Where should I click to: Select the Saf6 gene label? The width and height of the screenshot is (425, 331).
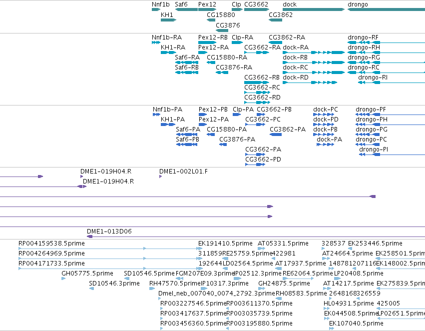(181, 4)
